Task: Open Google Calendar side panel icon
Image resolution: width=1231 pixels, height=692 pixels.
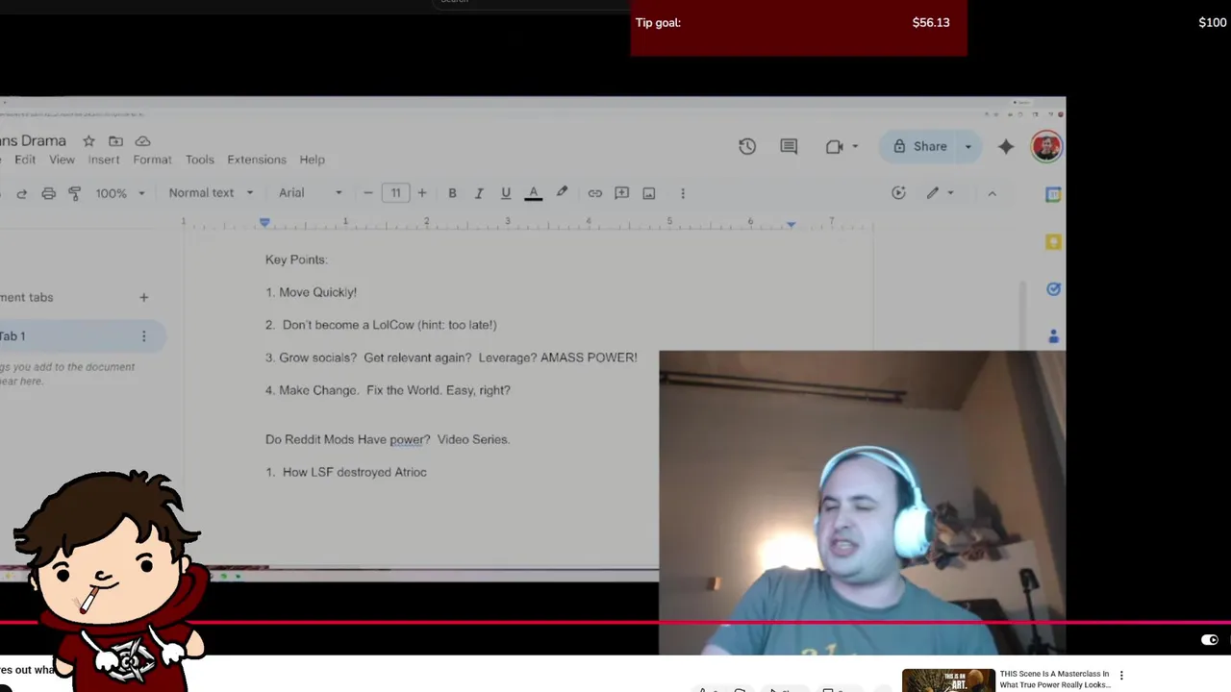Action: coord(1053,195)
